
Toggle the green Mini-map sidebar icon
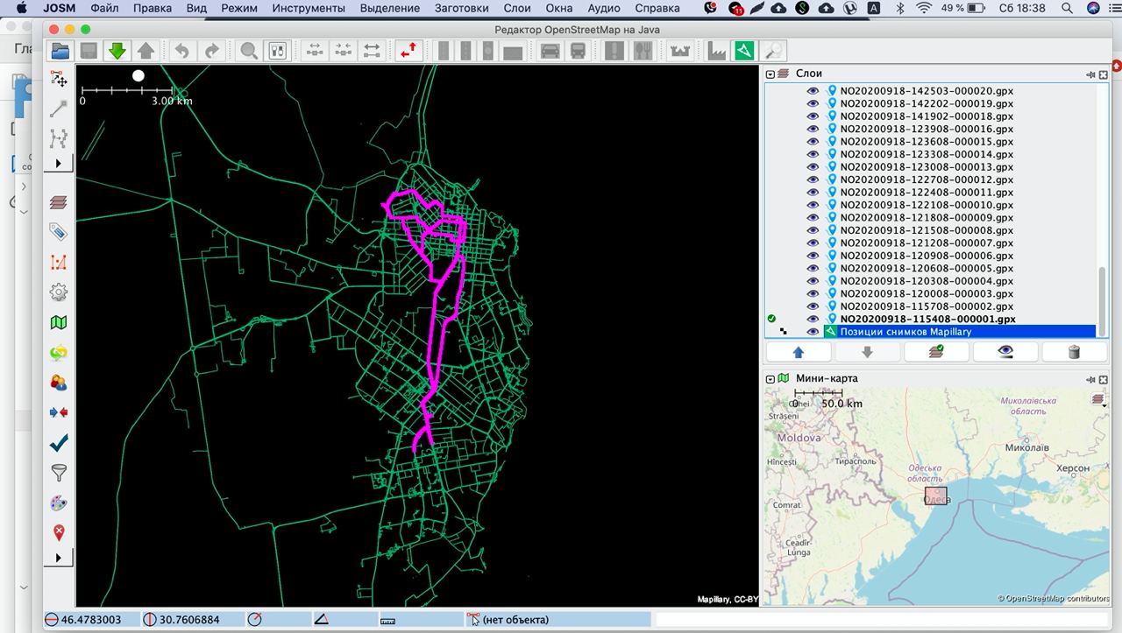59,322
